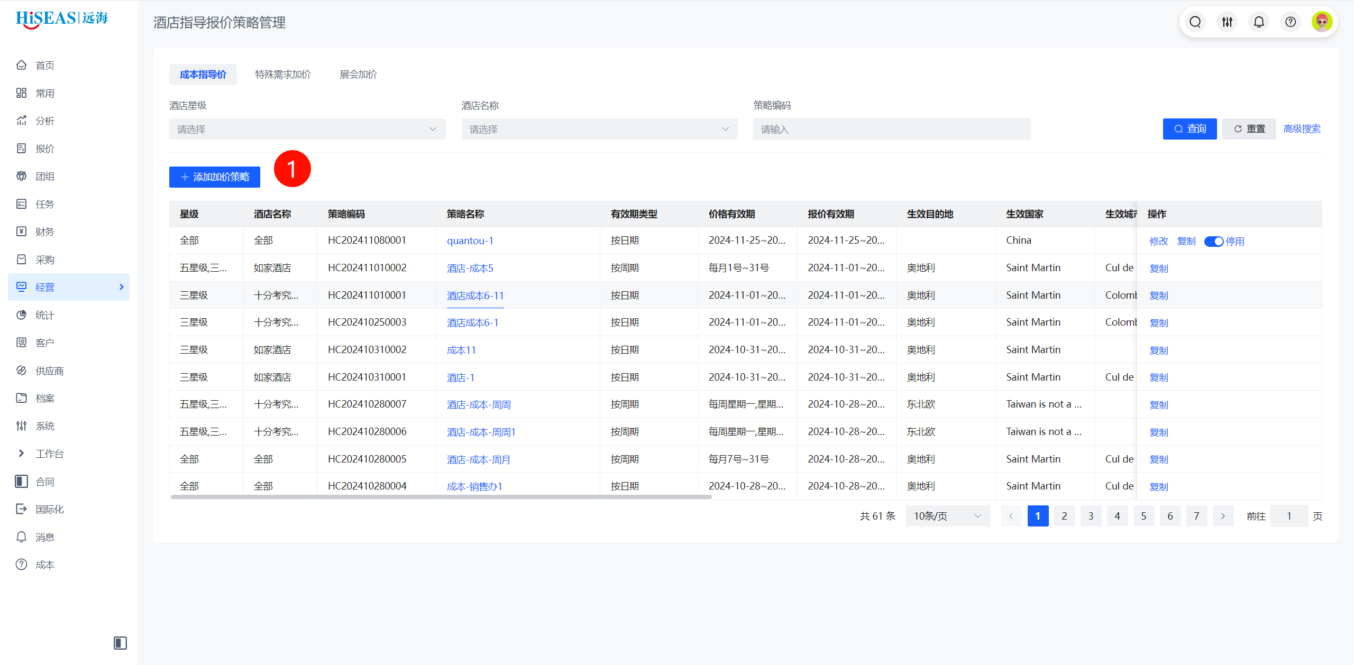Focus 策略编码 input field

[x=892, y=129]
